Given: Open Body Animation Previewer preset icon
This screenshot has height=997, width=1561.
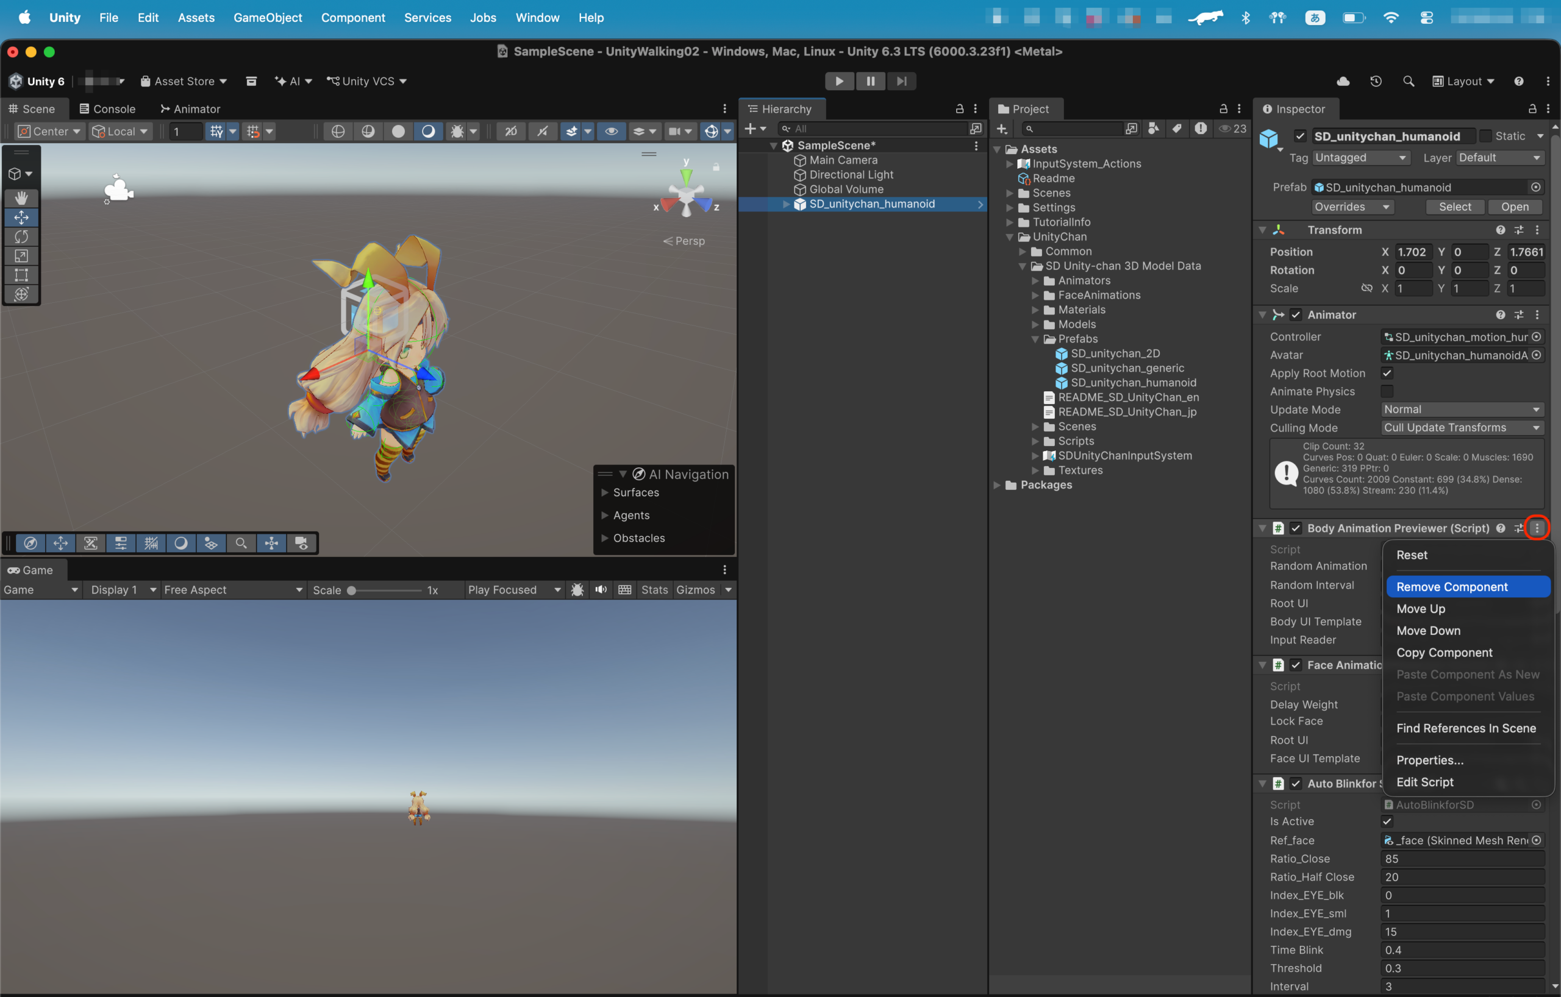Looking at the screenshot, I should click(x=1518, y=528).
